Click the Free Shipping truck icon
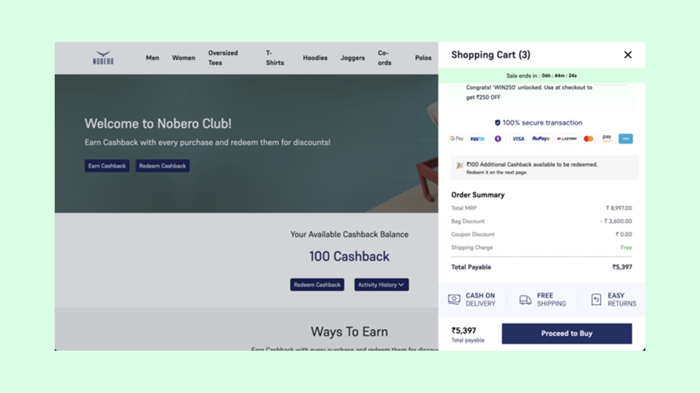The height and width of the screenshot is (393, 700). [x=525, y=300]
